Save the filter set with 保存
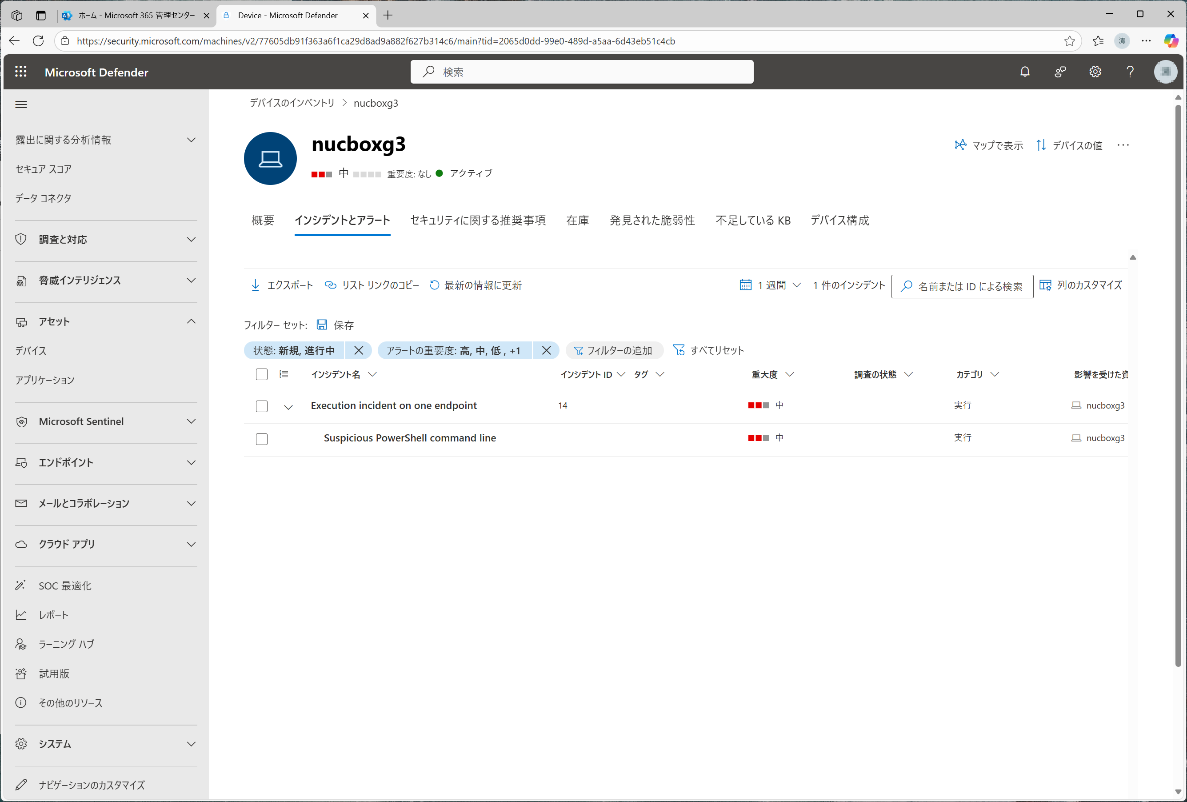The height and width of the screenshot is (802, 1187). pos(335,325)
